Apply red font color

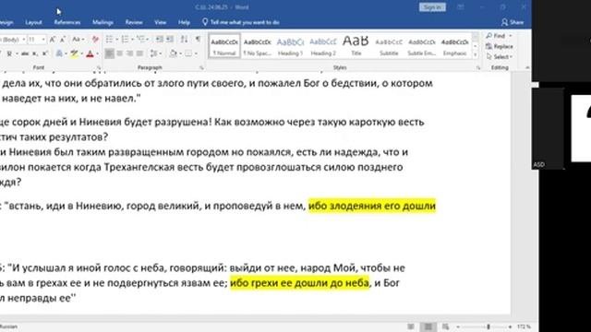(90, 53)
